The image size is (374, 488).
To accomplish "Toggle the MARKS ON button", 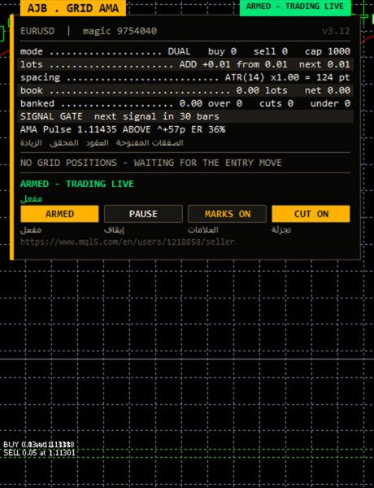I will click(x=227, y=214).
